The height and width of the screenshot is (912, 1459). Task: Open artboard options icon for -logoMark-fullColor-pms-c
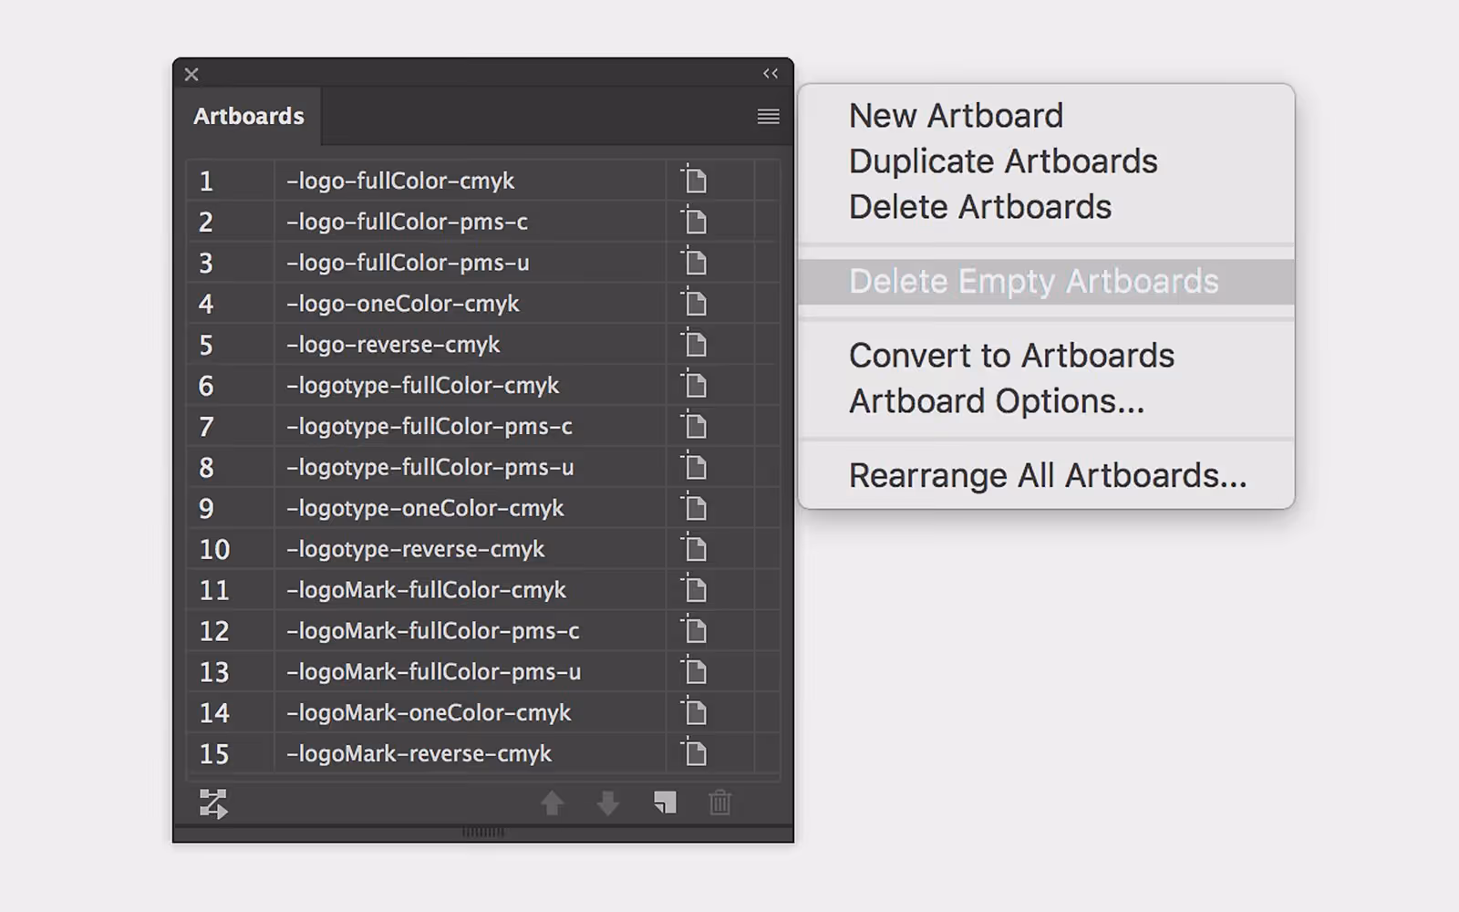(x=694, y=630)
